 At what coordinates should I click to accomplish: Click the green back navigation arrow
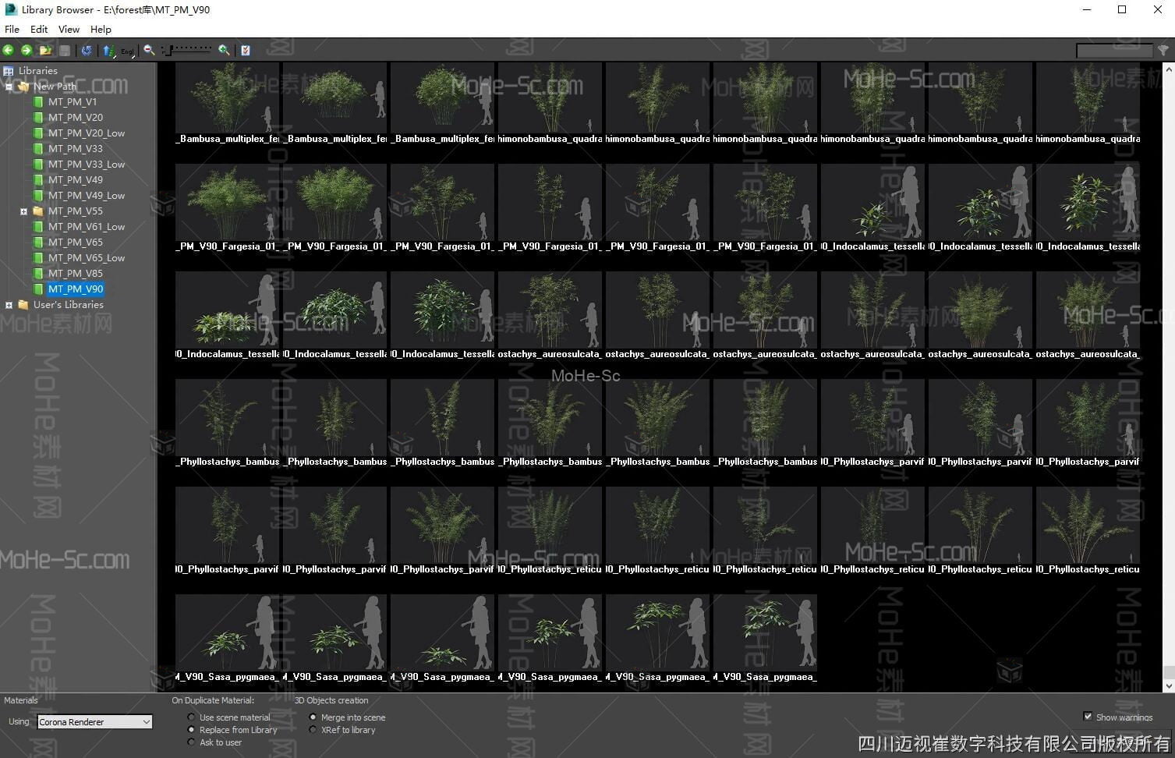tap(8, 50)
